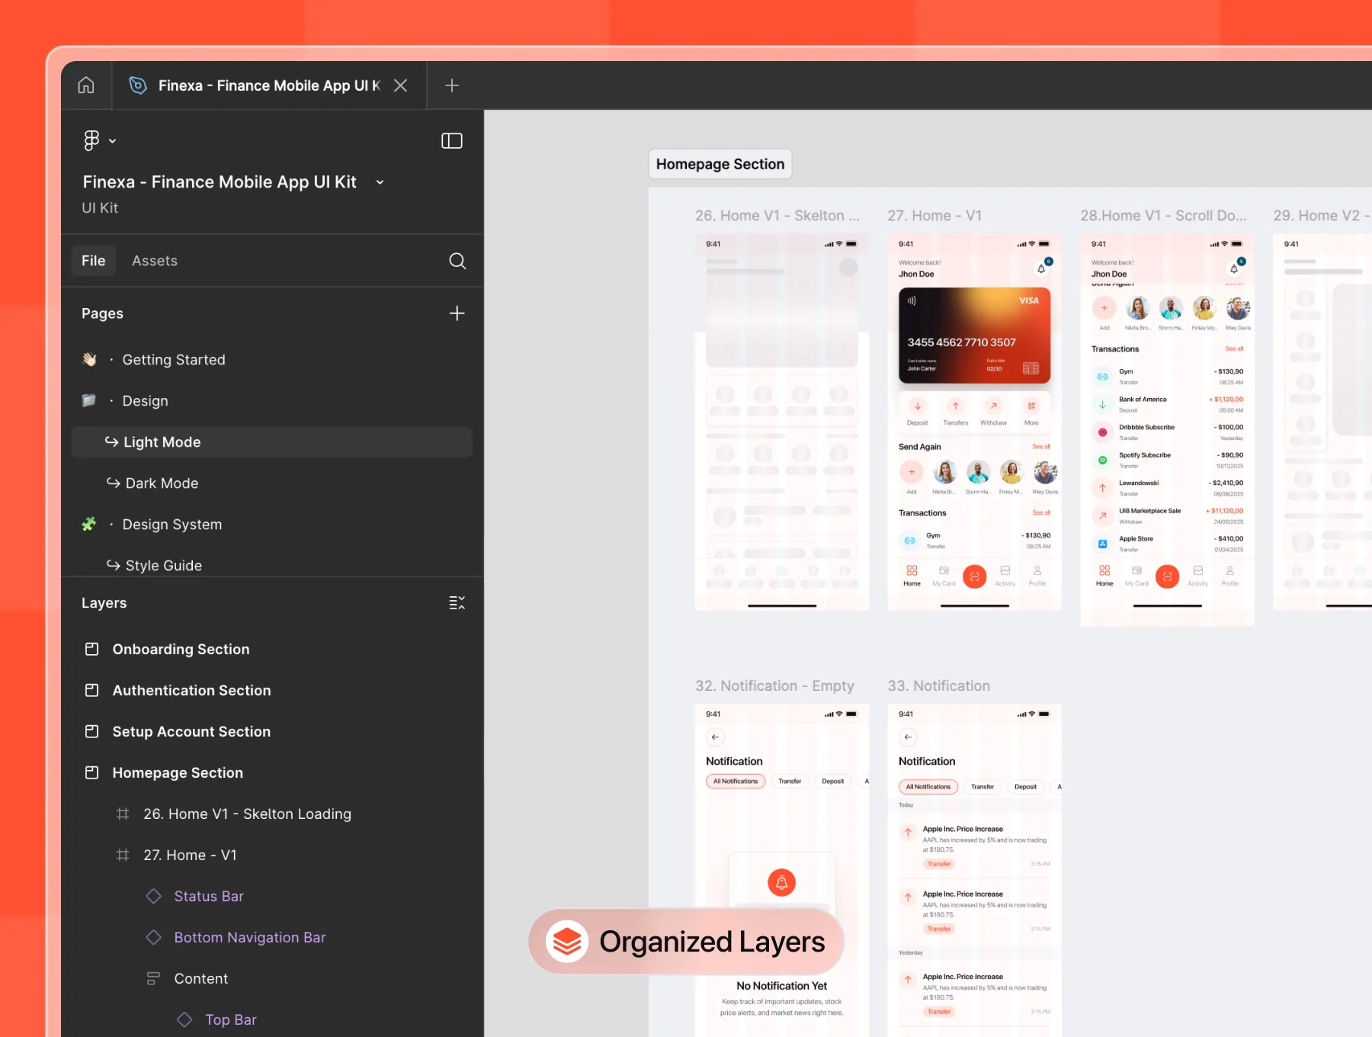Click the Setup Account Section icon

tap(91, 731)
